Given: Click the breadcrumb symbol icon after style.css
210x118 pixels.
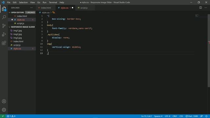Looking at the screenshot, I should point(53,12).
